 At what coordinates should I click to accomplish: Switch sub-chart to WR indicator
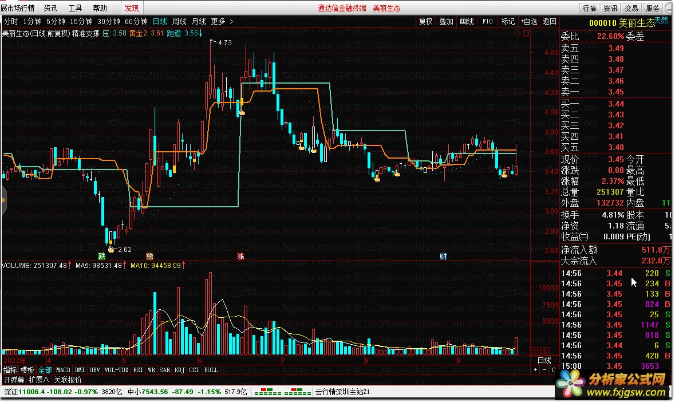click(151, 370)
